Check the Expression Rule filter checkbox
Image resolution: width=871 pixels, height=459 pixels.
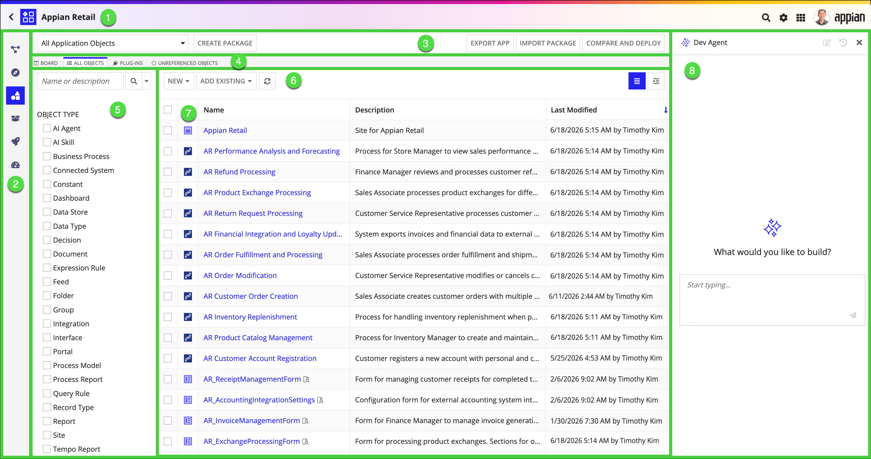coord(47,268)
